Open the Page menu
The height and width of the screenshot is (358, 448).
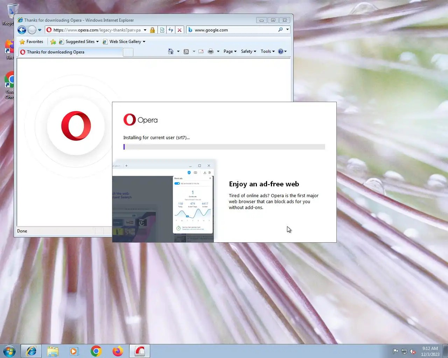230,51
